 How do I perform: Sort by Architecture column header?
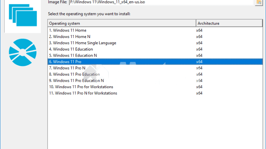pyautogui.click(x=229, y=23)
